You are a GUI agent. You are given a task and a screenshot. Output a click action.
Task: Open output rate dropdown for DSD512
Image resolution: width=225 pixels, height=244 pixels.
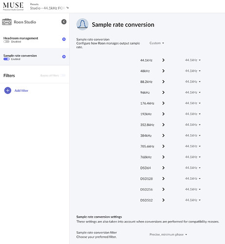pyautogui.click(x=193, y=200)
